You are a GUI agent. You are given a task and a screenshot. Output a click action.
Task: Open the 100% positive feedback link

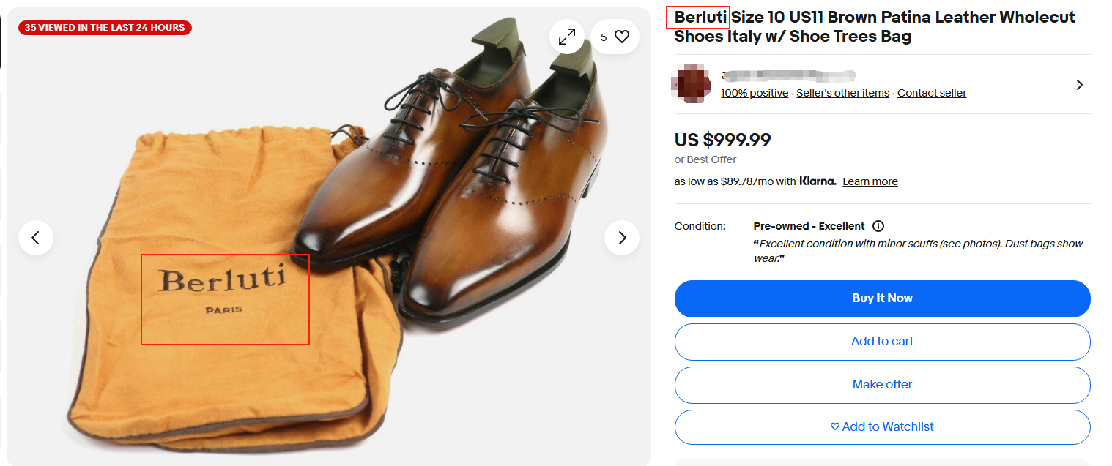point(755,93)
